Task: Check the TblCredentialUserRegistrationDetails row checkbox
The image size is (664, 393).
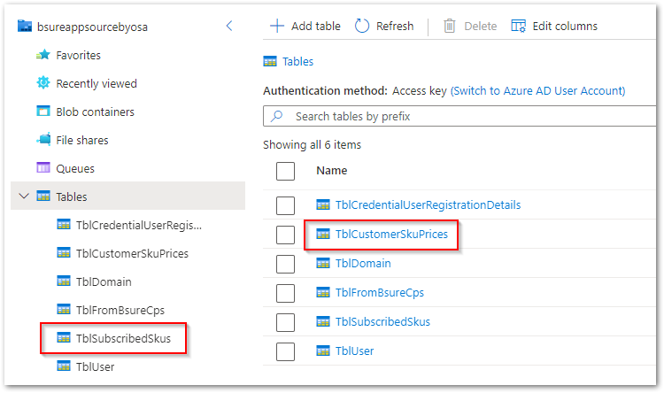Action: (285, 205)
